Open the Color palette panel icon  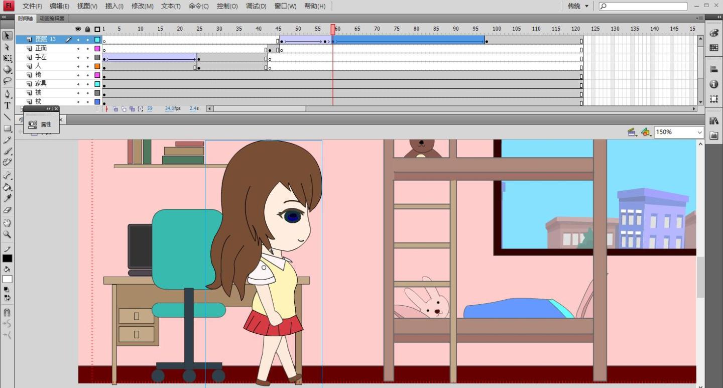(x=713, y=33)
